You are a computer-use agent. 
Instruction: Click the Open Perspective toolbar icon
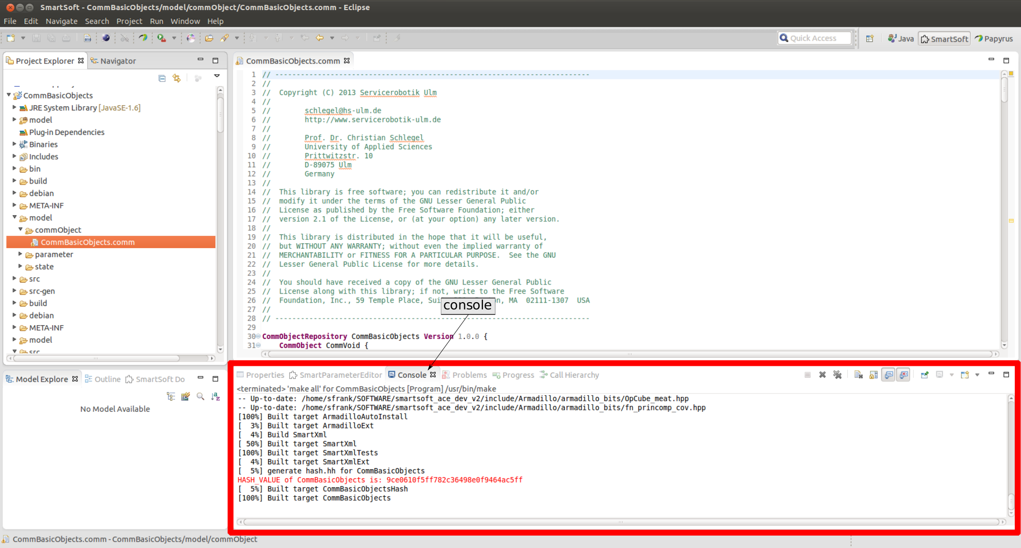pyautogui.click(x=870, y=39)
